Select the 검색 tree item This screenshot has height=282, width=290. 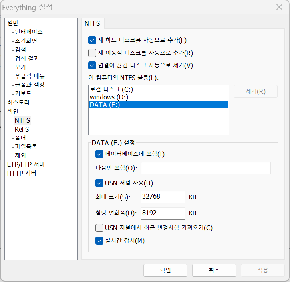pyautogui.click(x=20, y=49)
